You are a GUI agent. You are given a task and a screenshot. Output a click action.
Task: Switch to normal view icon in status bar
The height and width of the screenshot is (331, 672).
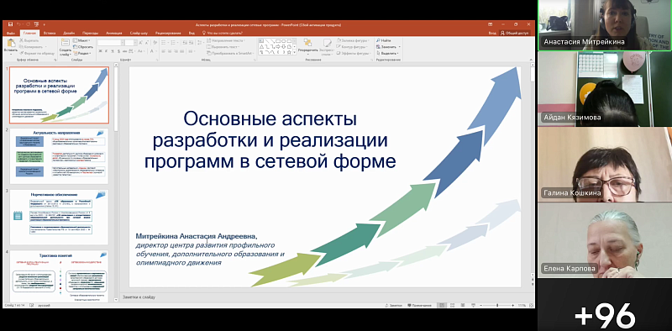pos(443,305)
